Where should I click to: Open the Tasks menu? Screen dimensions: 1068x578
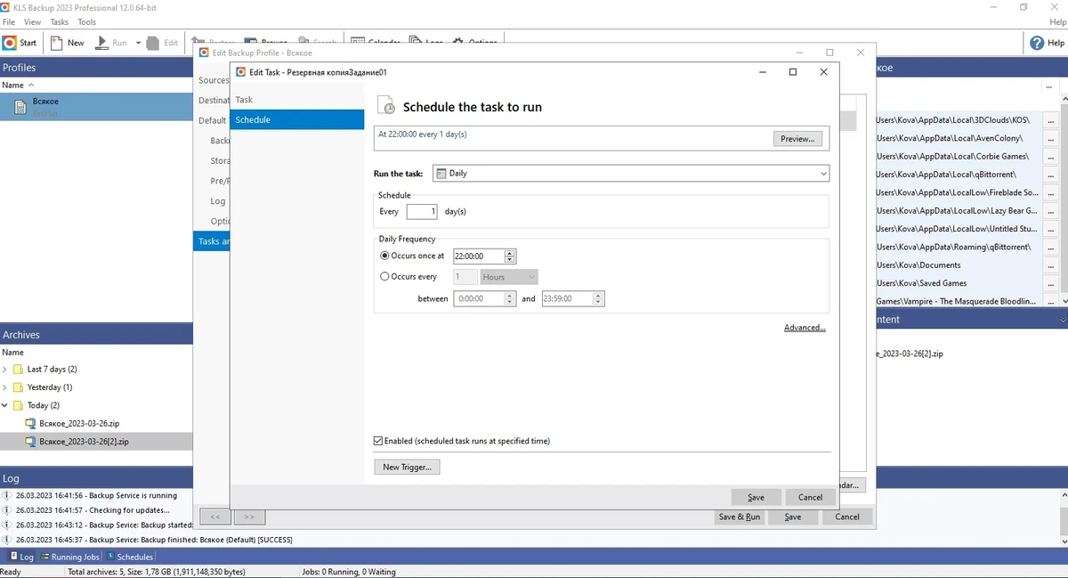click(60, 21)
